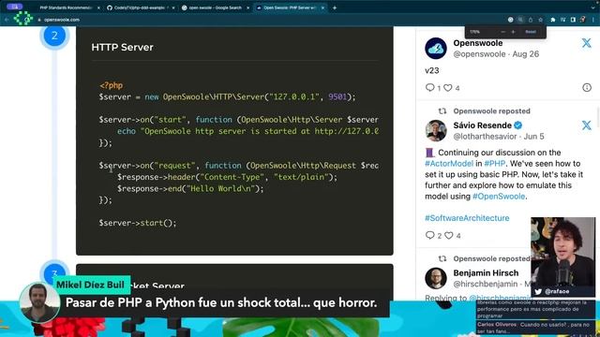Open a new browser tab

pyautogui.click(x=335, y=7)
